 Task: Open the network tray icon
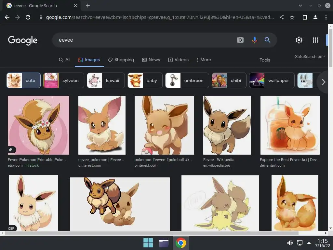point(300,243)
